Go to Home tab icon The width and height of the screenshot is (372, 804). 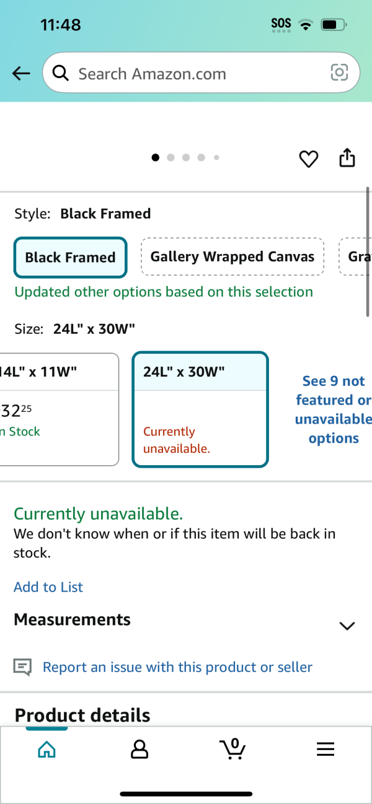point(46,749)
